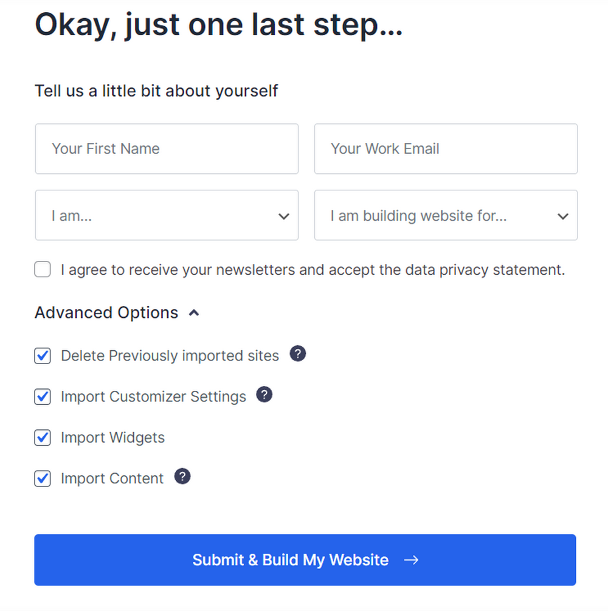This screenshot has height=611, width=608.
Task: Open the 'I am...' dropdown
Action: [167, 216]
